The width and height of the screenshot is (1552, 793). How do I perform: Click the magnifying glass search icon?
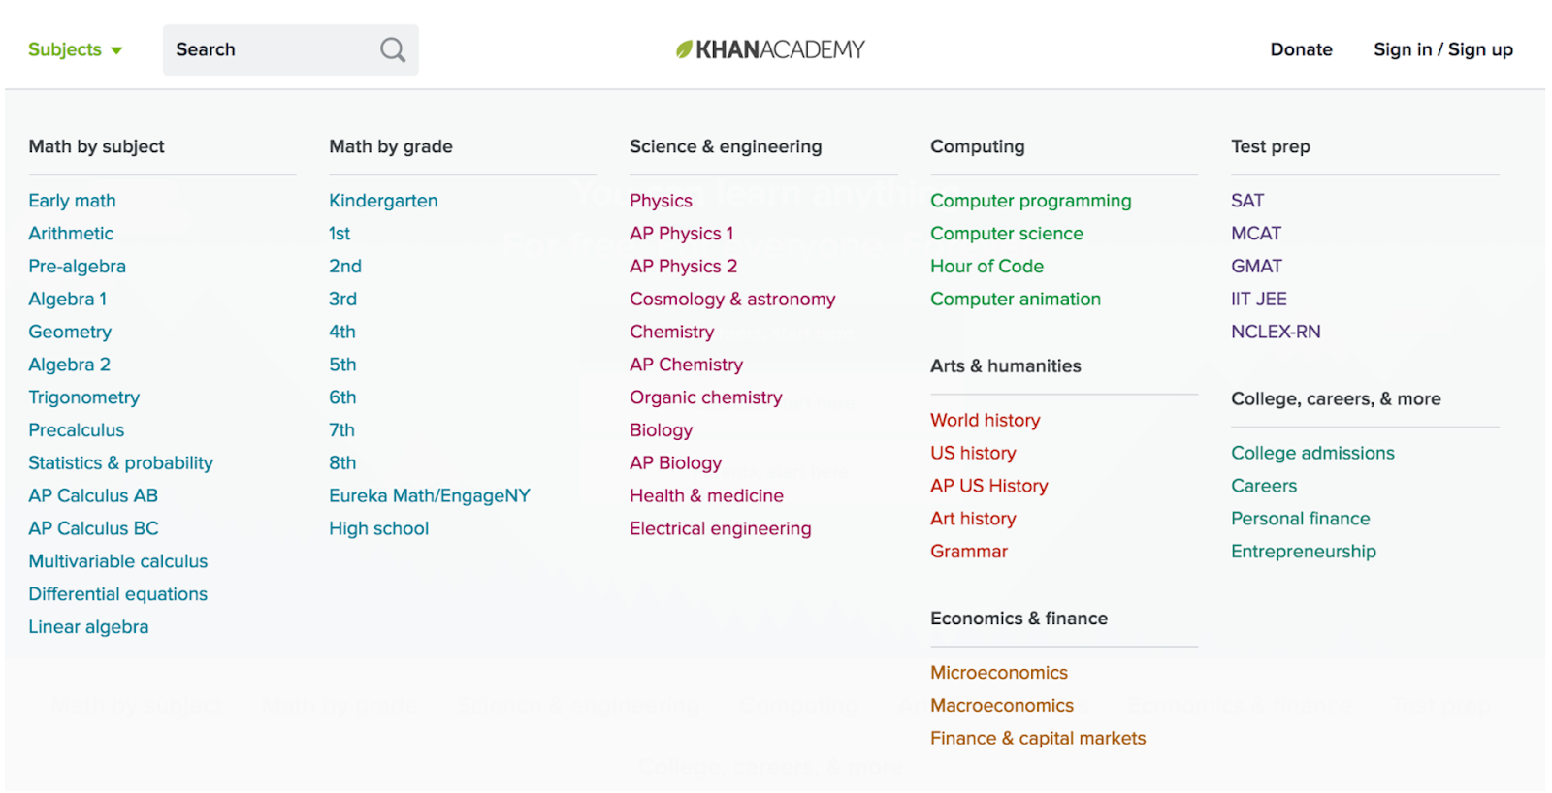coord(392,49)
